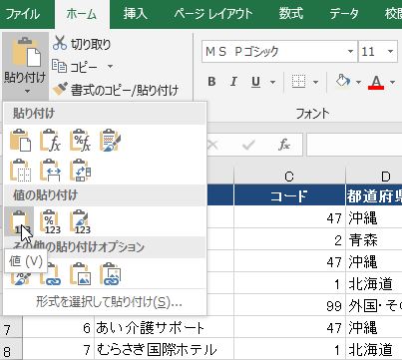402x360 pixels.
Task: Click the insert function fx icon
Action: click(284, 145)
